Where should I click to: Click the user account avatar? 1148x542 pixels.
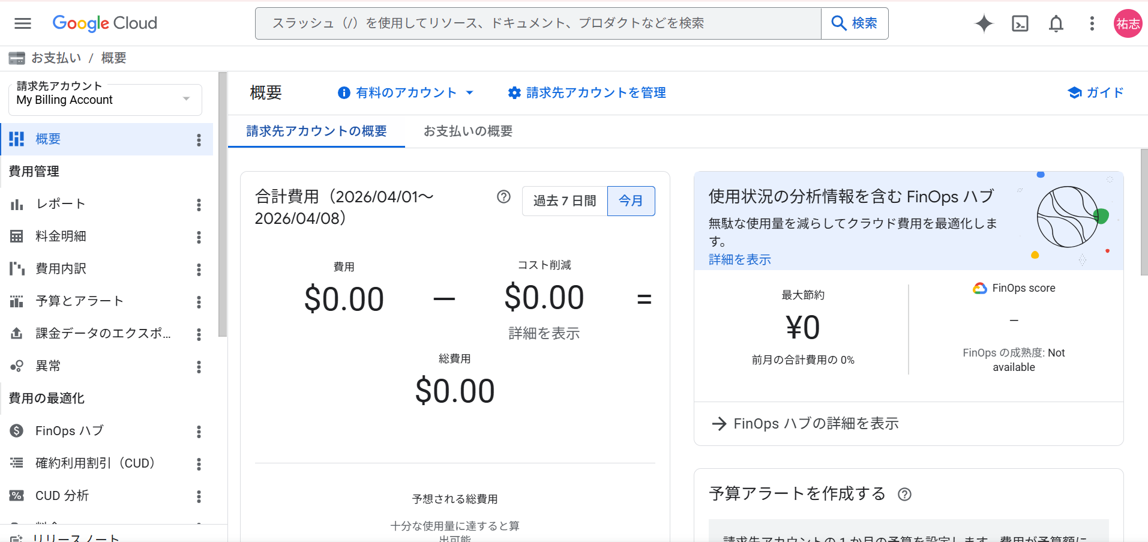[x=1128, y=23]
